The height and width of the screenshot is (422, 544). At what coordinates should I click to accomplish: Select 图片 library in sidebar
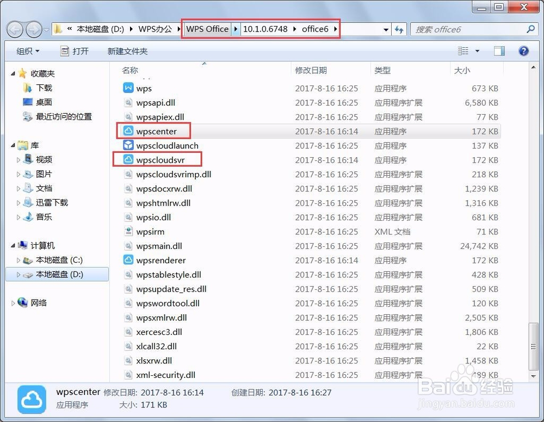pos(44,173)
